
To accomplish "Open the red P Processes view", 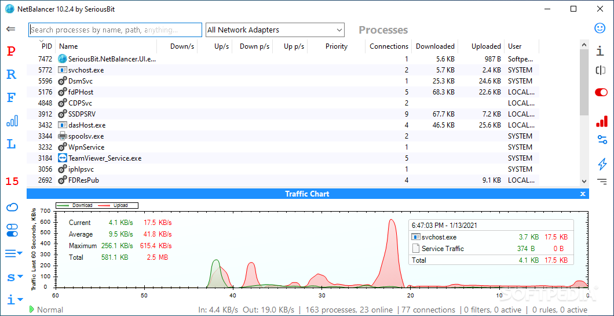I will point(12,52).
